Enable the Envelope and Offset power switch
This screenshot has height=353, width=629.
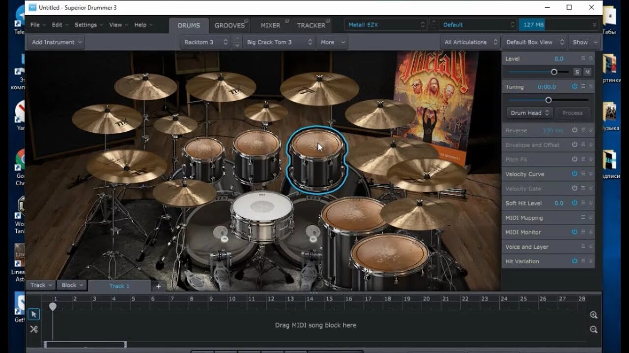pyautogui.click(x=574, y=145)
